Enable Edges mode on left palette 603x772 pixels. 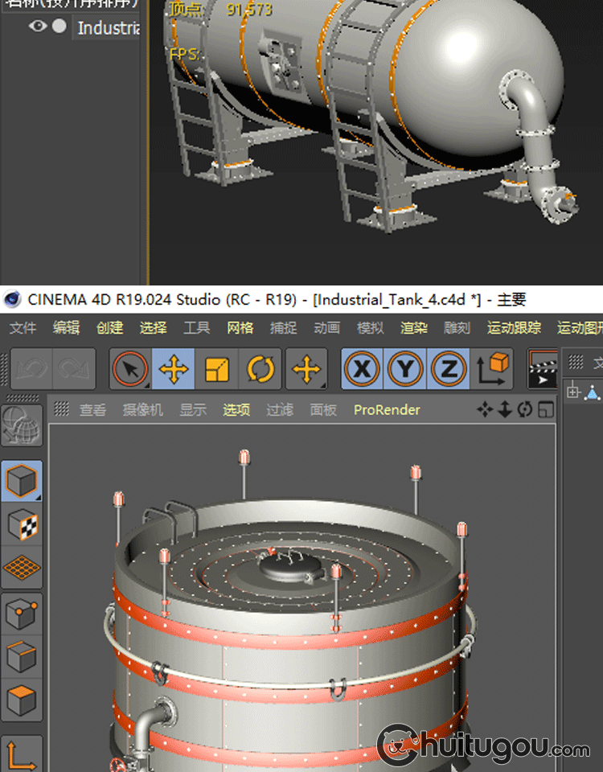pos(21,657)
